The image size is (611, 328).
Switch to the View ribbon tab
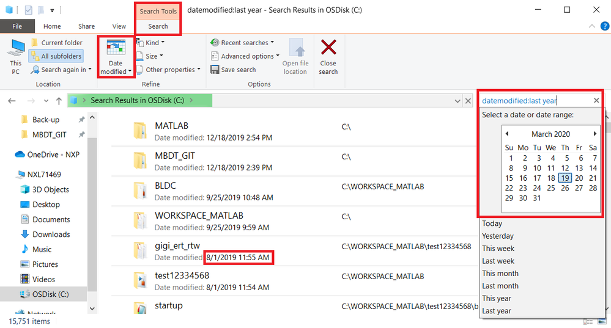(x=119, y=26)
